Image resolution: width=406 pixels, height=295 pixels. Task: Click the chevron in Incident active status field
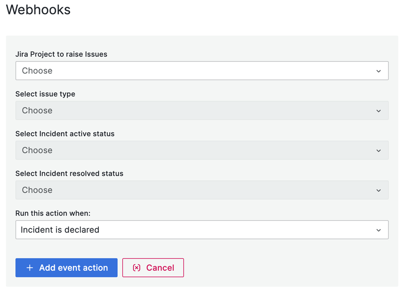point(378,151)
